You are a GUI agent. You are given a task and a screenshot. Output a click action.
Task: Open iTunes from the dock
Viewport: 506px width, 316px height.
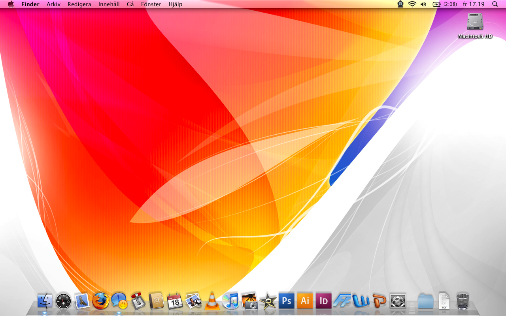click(231, 301)
